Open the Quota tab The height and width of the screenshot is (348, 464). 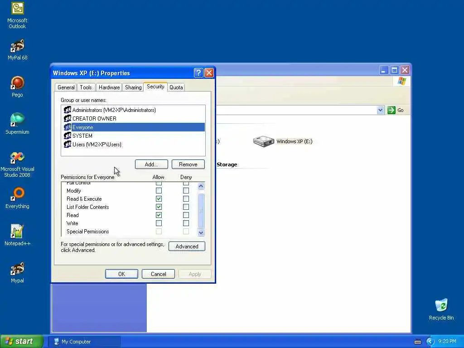[x=176, y=87]
